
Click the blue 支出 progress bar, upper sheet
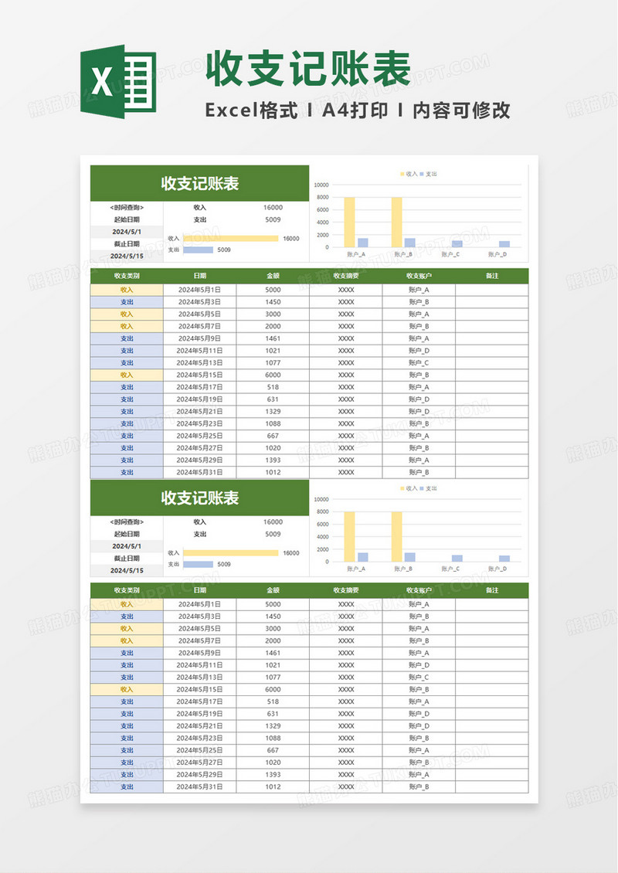pyautogui.click(x=199, y=250)
